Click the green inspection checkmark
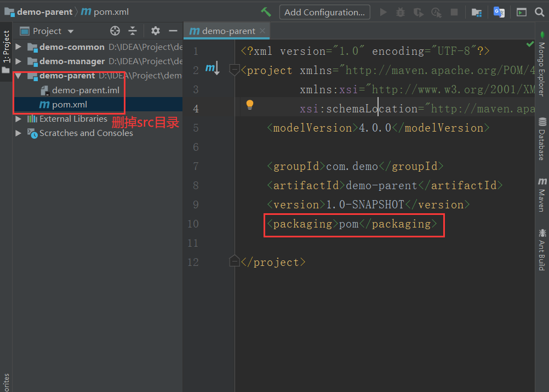Screen dimensions: 549x392 [530, 44]
